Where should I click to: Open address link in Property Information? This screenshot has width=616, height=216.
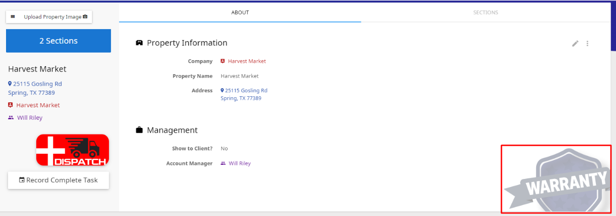tap(244, 94)
